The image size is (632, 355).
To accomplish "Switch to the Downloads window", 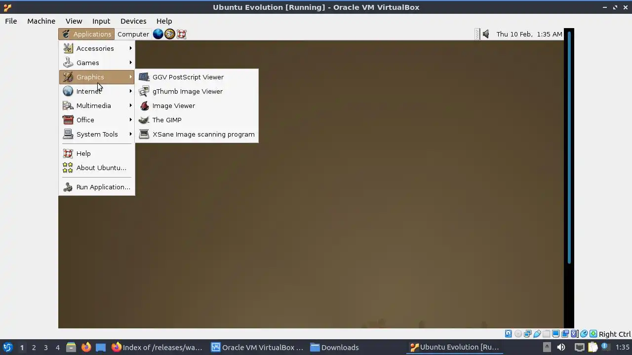I will [334, 347].
